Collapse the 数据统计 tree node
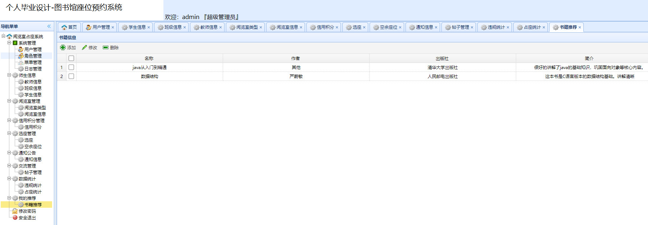The width and height of the screenshot is (648, 225). point(9,179)
